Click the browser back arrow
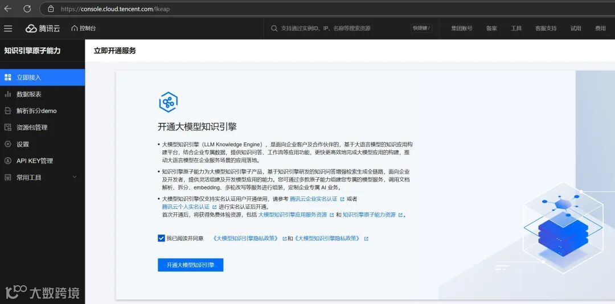 coord(7,9)
